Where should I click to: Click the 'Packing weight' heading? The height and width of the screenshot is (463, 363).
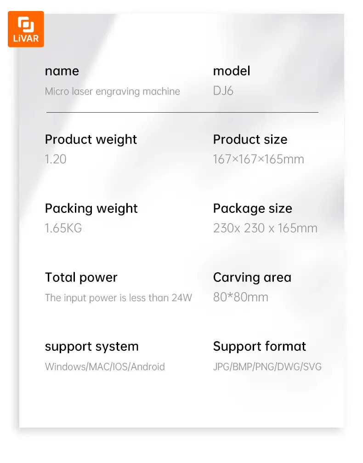point(91,208)
